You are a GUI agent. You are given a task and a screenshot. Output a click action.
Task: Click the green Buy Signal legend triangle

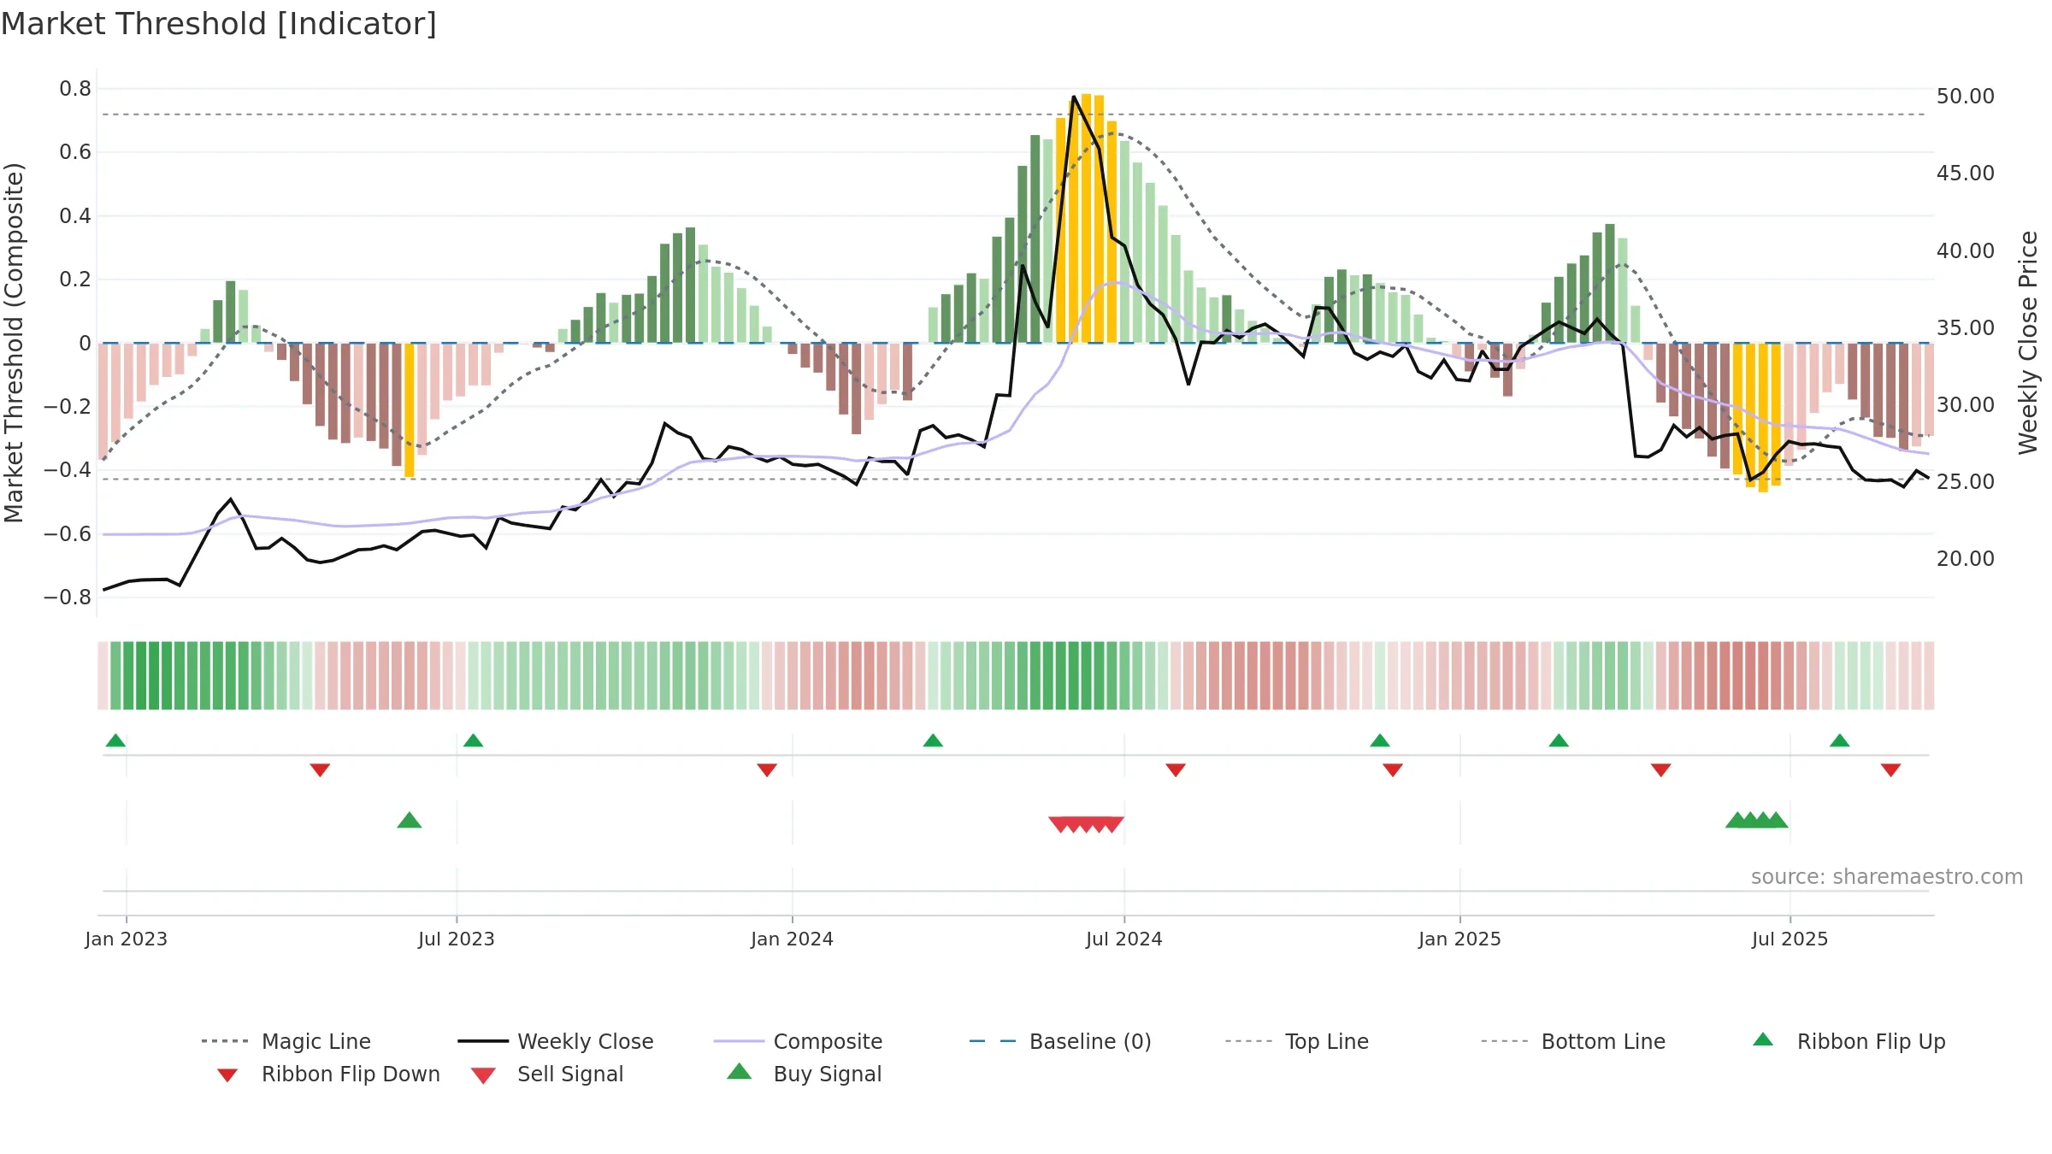point(740,1071)
